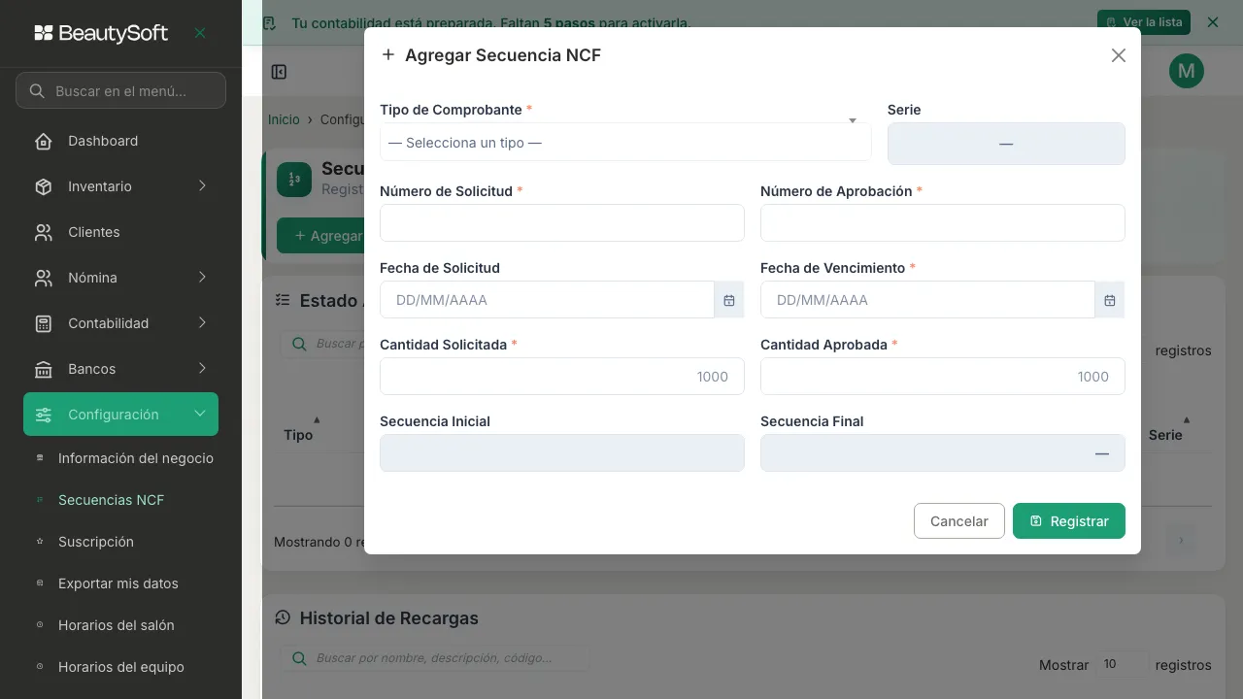Click the Cantidad Aprobada input

tap(942, 376)
